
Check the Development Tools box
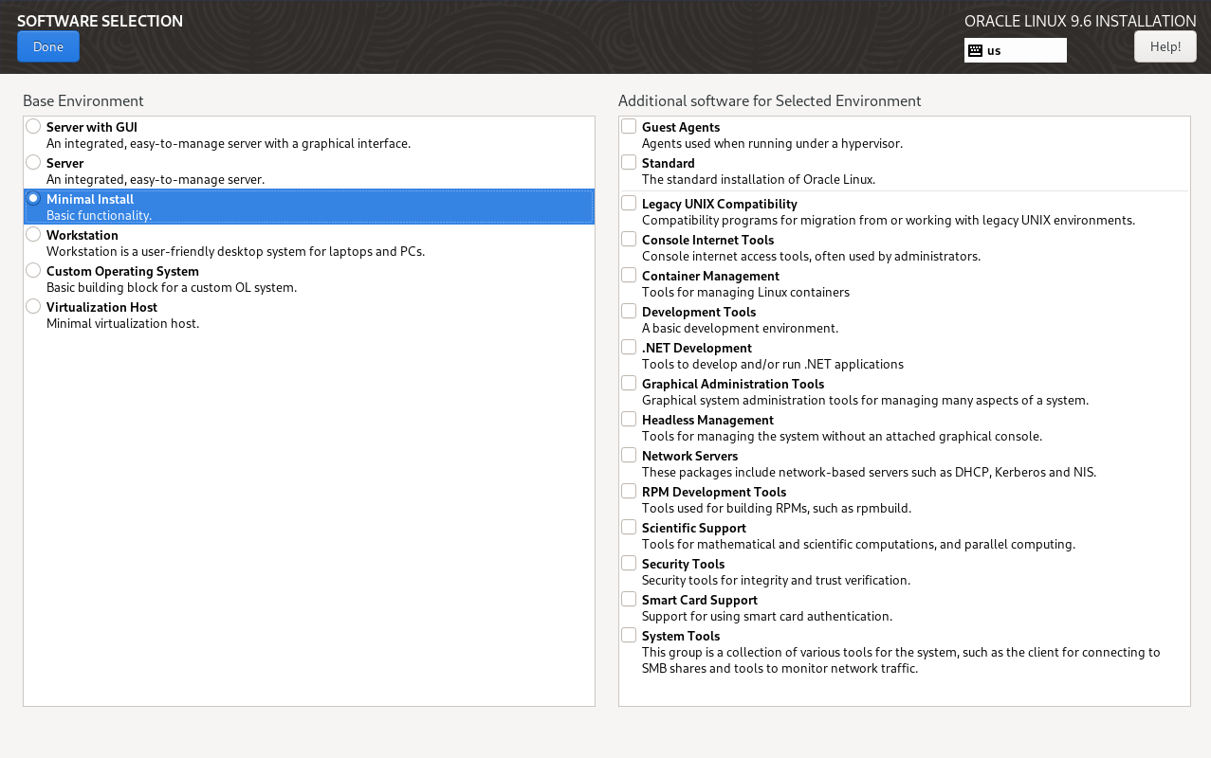629,312
